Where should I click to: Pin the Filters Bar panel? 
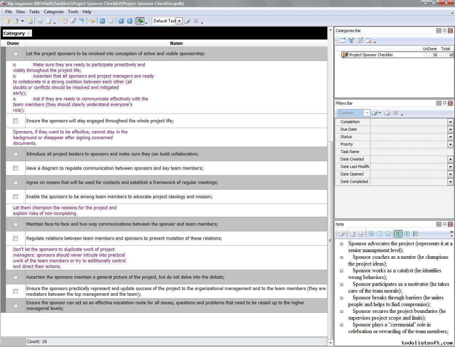(x=444, y=103)
